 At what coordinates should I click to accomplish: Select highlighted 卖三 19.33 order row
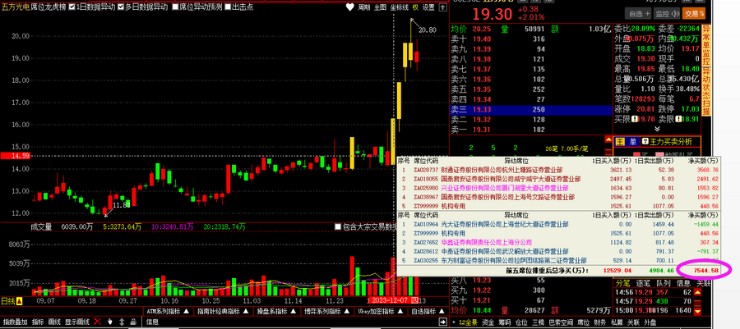[531, 110]
